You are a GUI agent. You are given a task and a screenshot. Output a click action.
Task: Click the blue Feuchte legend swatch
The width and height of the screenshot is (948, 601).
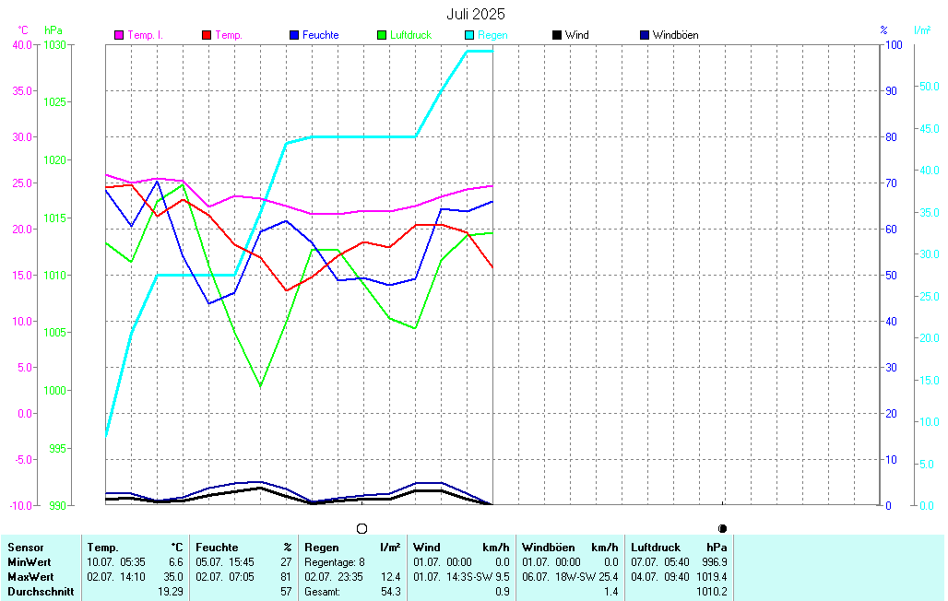(294, 35)
